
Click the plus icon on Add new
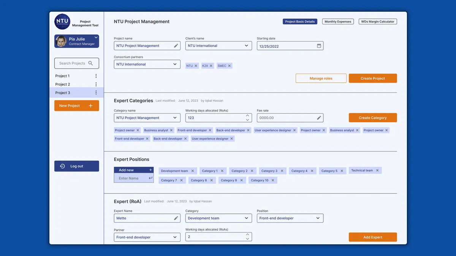[x=150, y=170]
